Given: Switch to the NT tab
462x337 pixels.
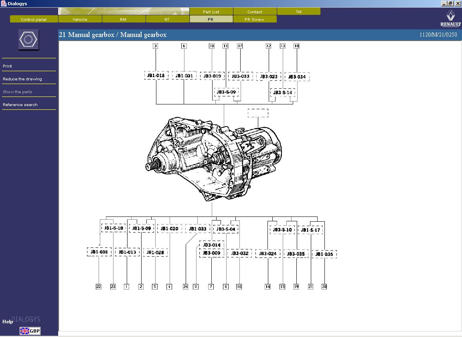Looking at the screenshot, I should point(167,19).
